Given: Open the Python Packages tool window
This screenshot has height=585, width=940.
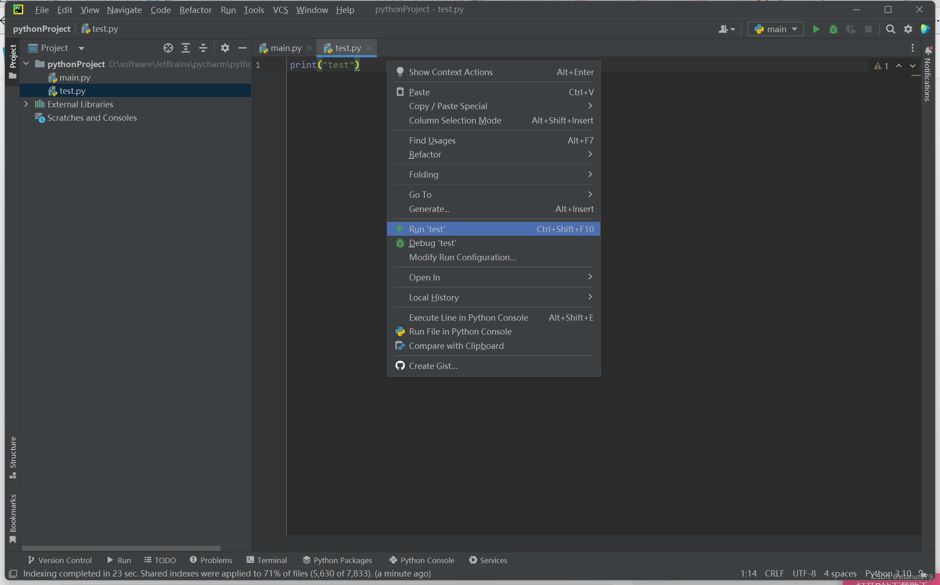Looking at the screenshot, I should [x=338, y=560].
